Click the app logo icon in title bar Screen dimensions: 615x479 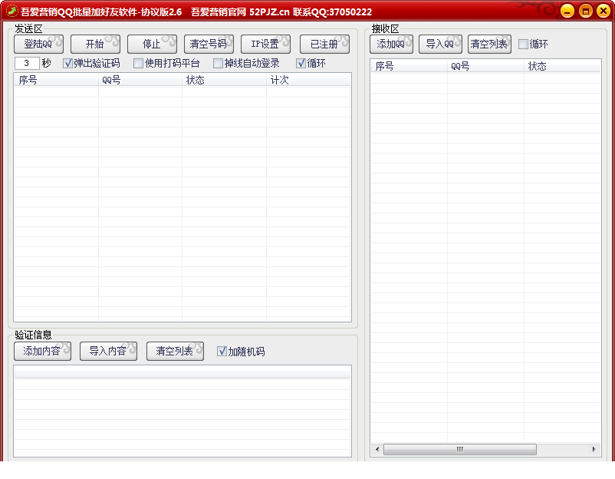click(x=12, y=12)
